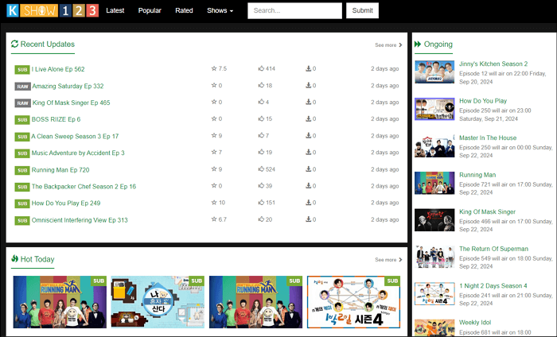Open Master In The House in Ongoing
The image size is (557, 337).
488,138
